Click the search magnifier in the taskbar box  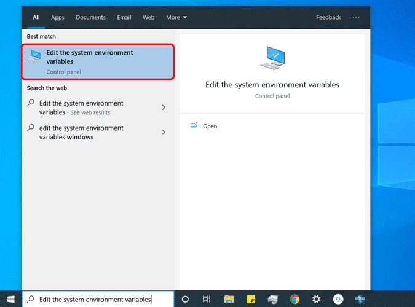click(31, 299)
